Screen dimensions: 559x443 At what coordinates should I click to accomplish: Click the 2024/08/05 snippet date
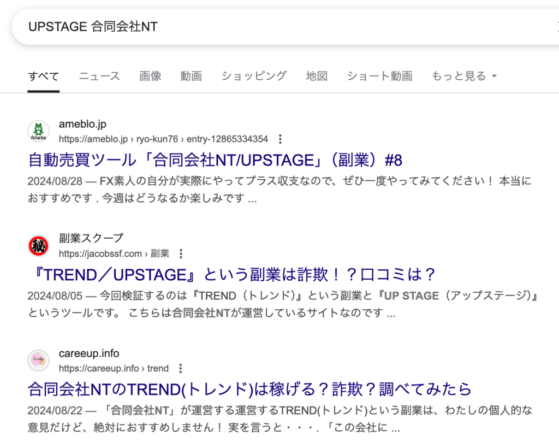click(55, 296)
